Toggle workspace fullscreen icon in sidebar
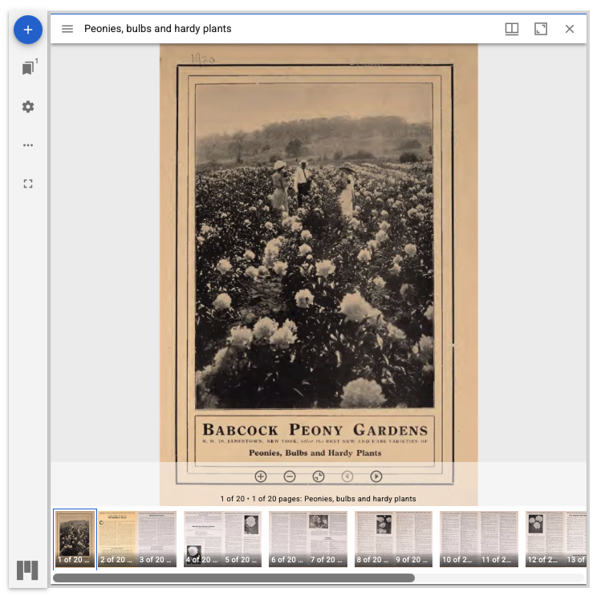This screenshot has height=596, width=605. click(28, 184)
